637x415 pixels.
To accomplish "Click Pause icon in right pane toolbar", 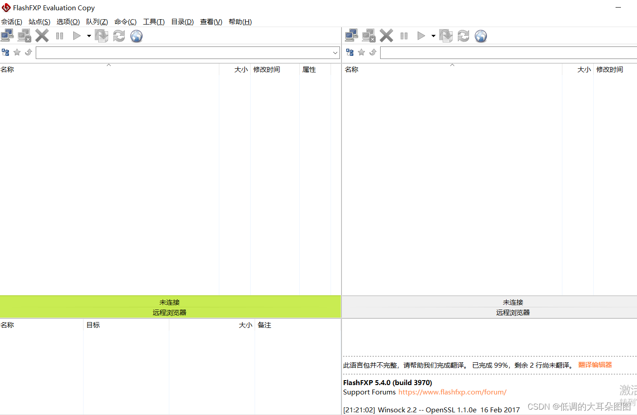I will click(x=404, y=36).
